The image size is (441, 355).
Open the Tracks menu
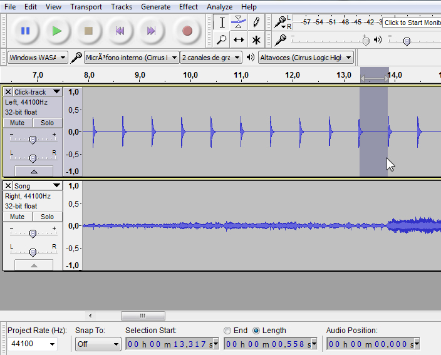(122, 7)
